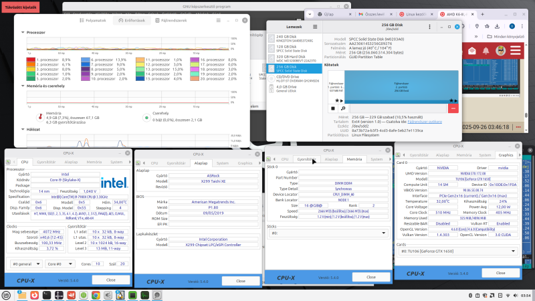Open the Disks window hamburger menu
Viewport: 535px width, 301px height.
pos(315,27)
